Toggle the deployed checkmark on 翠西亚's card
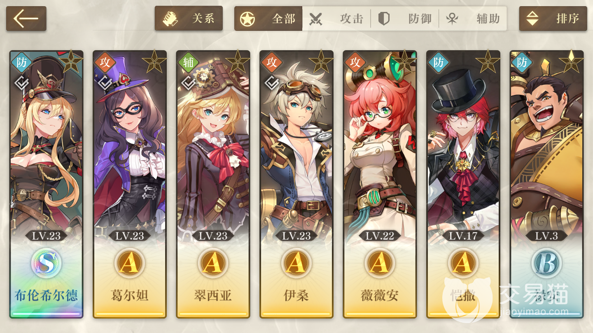The height and width of the screenshot is (333, 593). [188, 82]
